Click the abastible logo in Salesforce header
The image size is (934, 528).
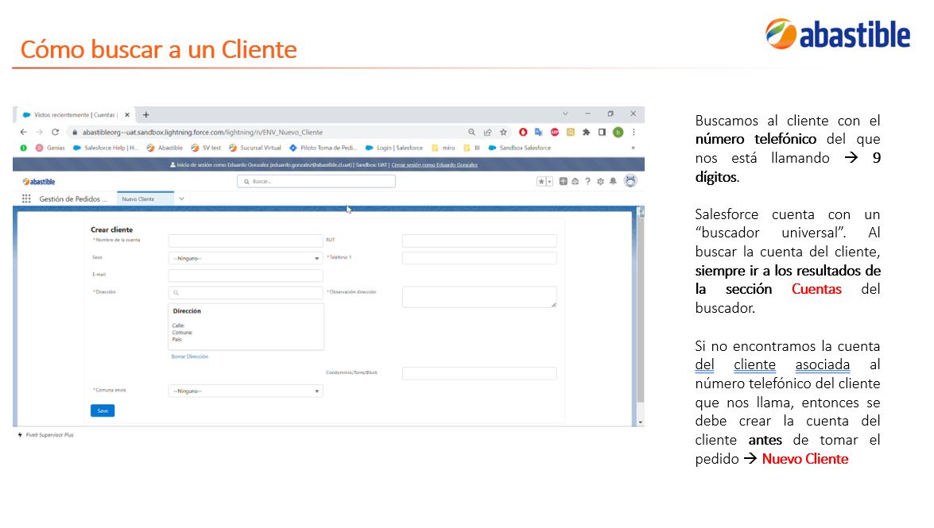39,182
